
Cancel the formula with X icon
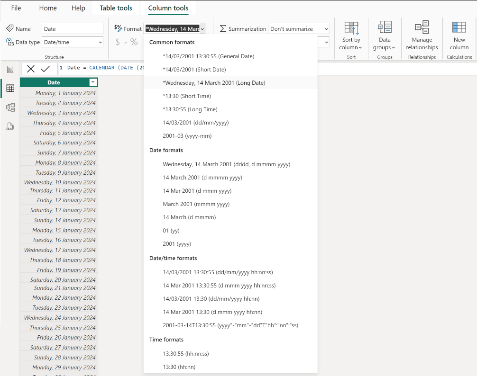point(31,69)
